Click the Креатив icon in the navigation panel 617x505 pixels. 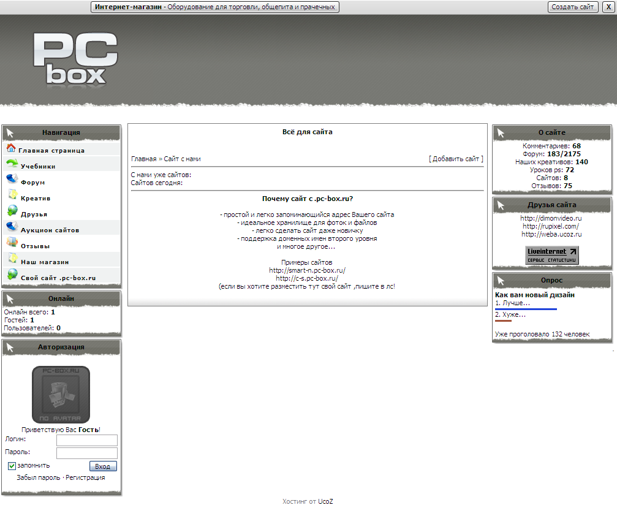click(11, 195)
